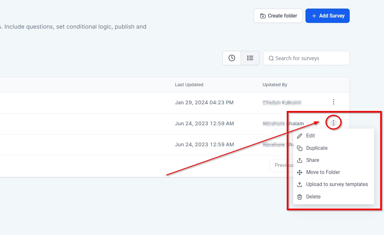Focus the Search for surveys field
The height and width of the screenshot is (235, 384).
310,58
